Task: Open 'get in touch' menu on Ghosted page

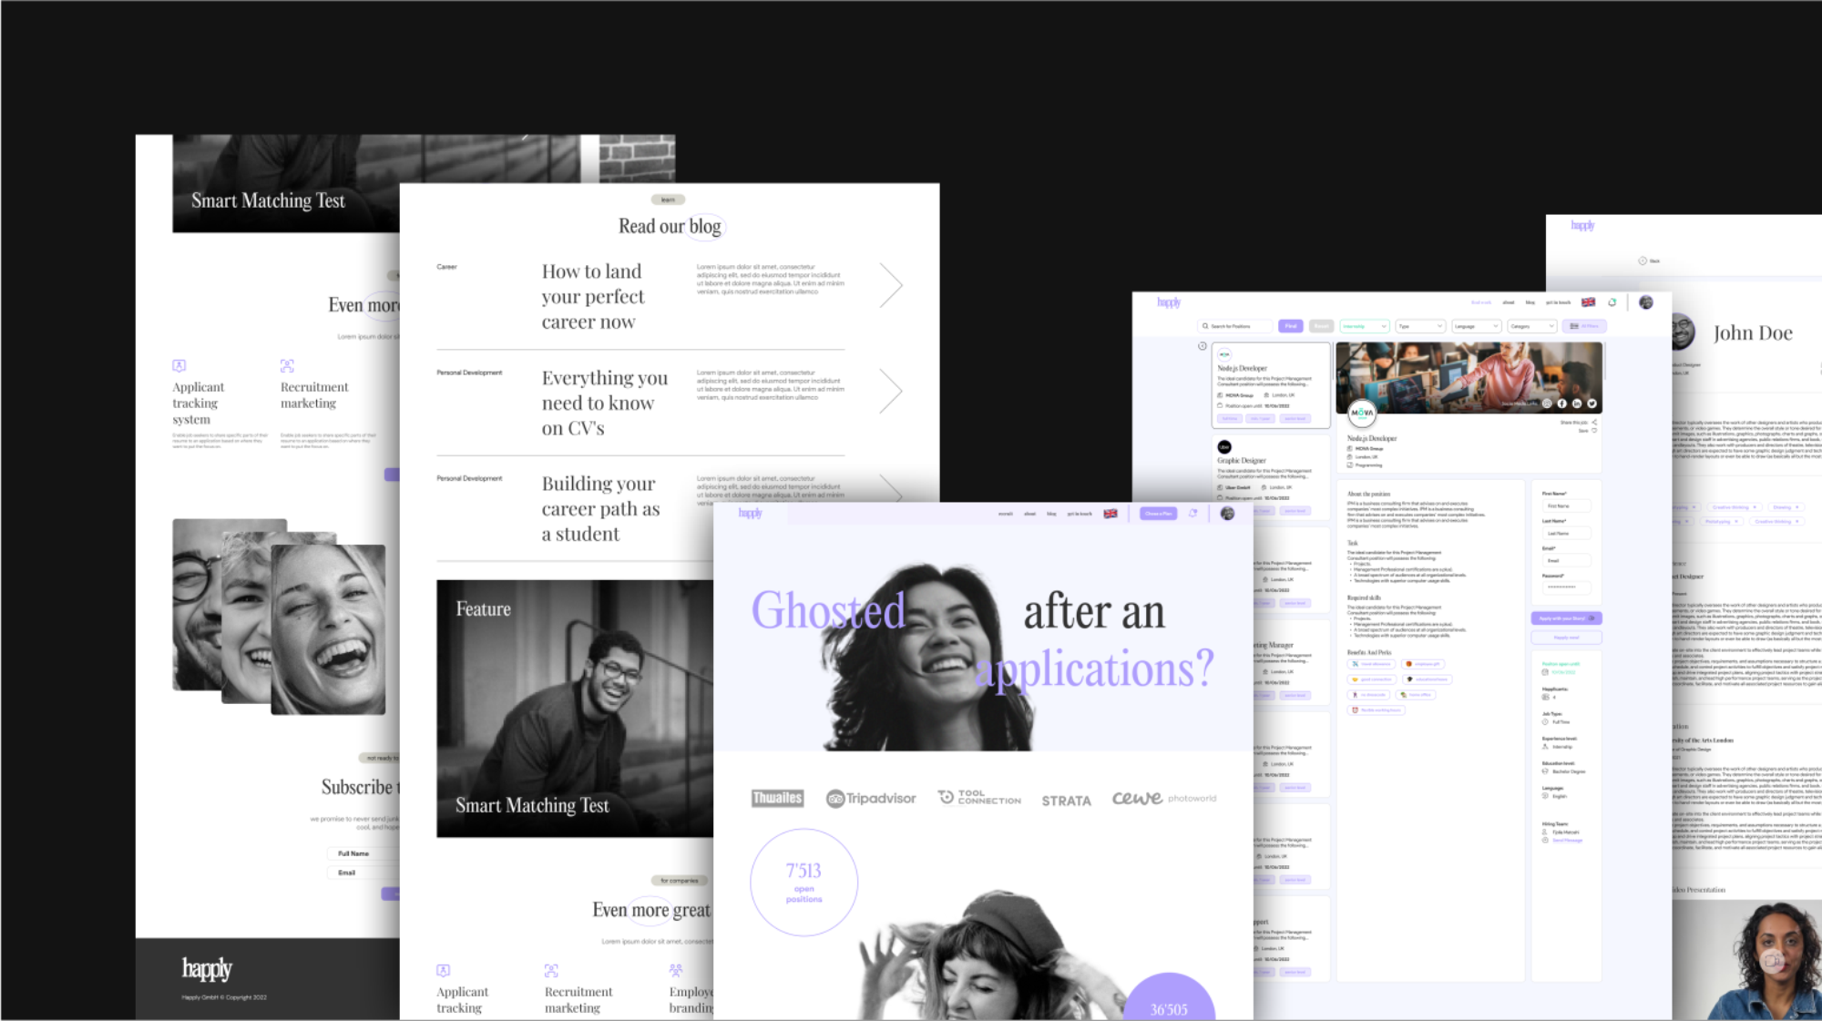Action: pyautogui.click(x=1080, y=514)
